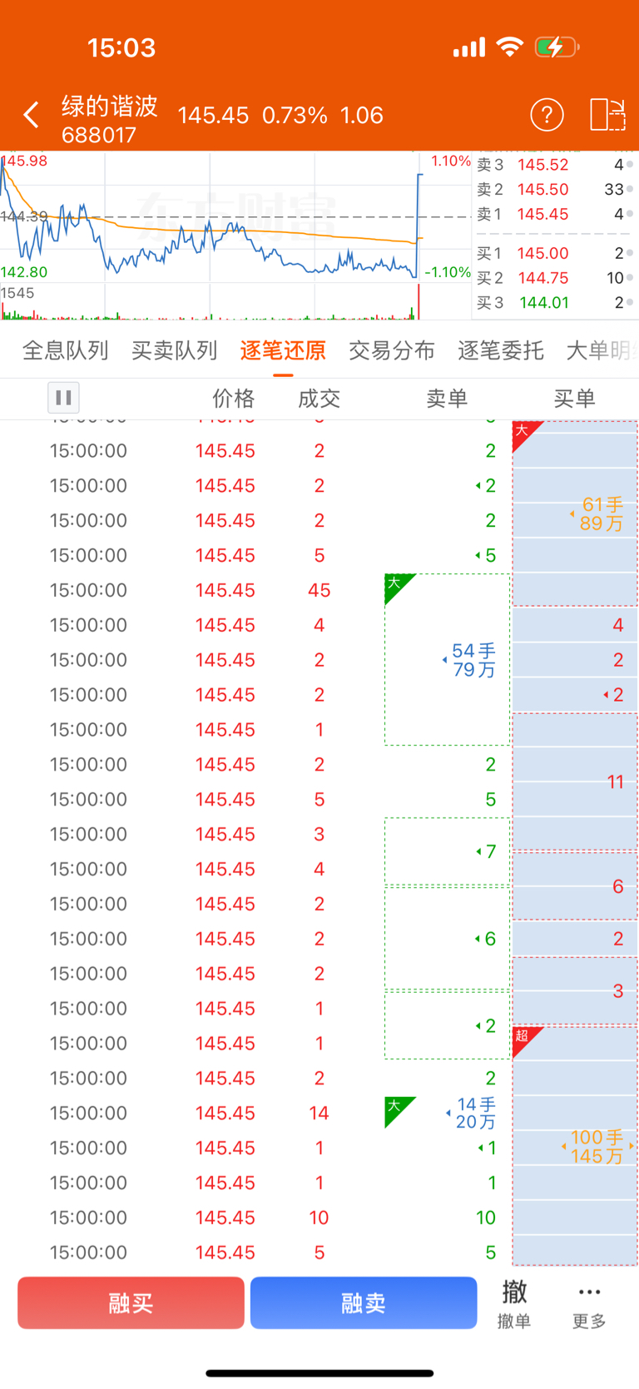Select the 逐笔还原 tab
This screenshot has width=639, height=1389.
(283, 350)
